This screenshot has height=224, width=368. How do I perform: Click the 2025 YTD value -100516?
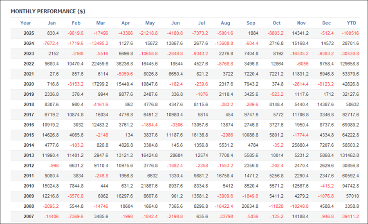[x=350, y=33]
